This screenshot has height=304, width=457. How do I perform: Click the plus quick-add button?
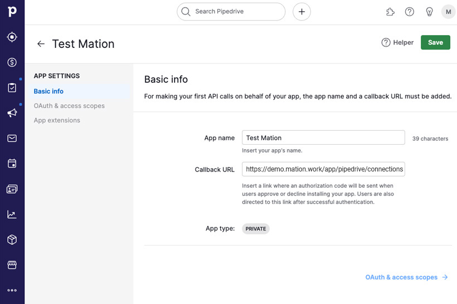pos(302,12)
